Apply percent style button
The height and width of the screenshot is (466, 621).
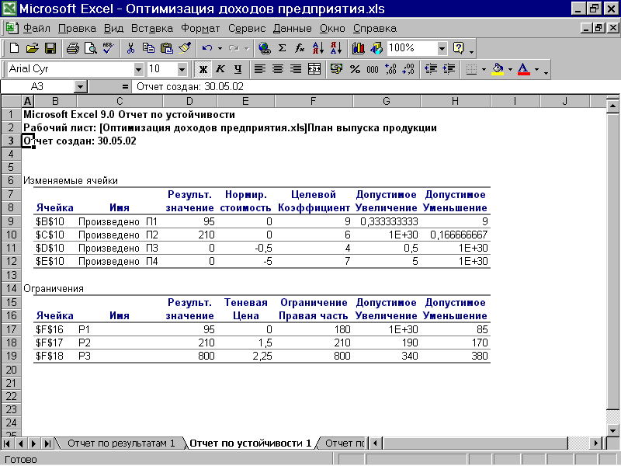pos(355,69)
